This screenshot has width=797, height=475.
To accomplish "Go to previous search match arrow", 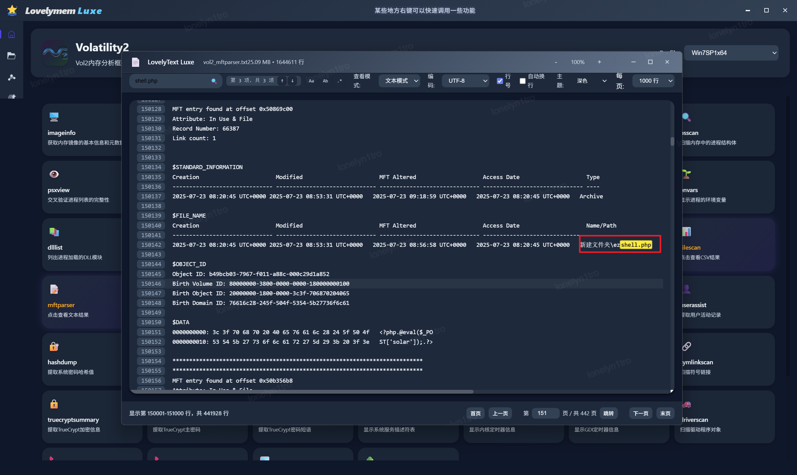I will coord(282,81).
